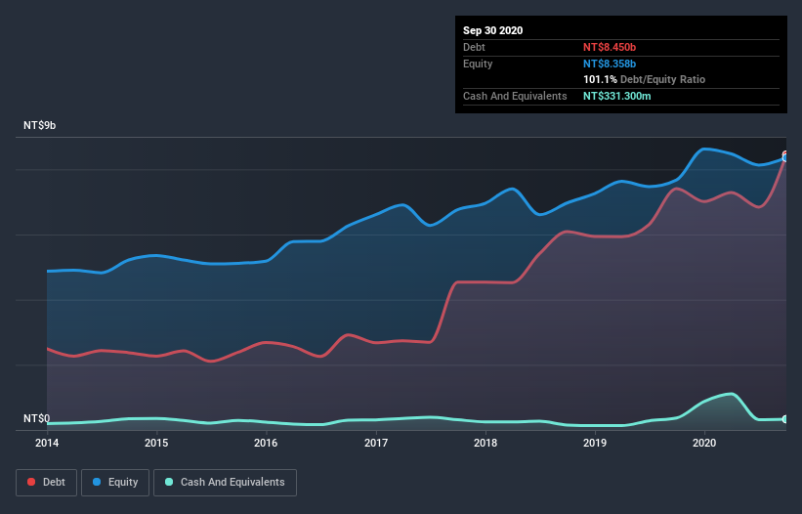Click the 2014 x-axis label

click(47, 443)
